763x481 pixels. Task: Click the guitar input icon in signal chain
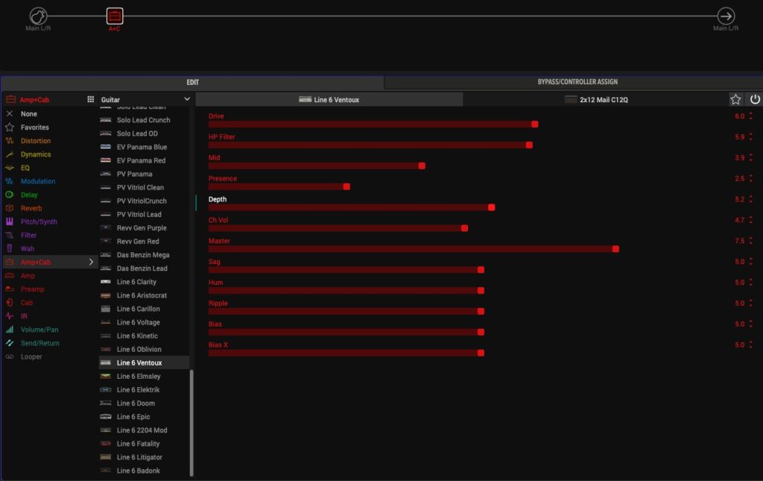(x=39, y=16)
